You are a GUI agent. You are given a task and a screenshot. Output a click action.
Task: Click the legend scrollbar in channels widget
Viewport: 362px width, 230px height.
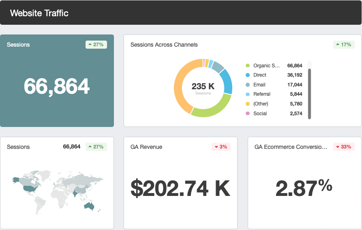point(309,93)
